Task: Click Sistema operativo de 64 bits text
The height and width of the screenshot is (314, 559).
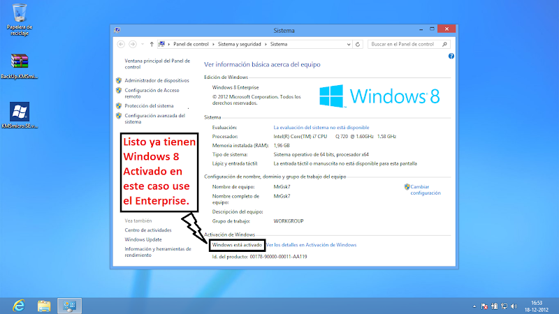Action: 321,154
